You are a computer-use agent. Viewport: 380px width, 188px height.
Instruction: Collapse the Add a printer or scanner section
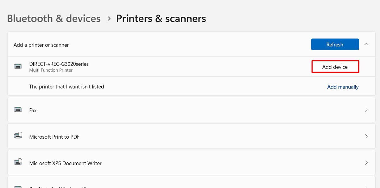(366, 45)
